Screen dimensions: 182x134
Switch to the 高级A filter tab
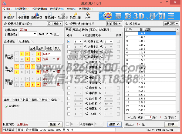(x=76, y=30)
